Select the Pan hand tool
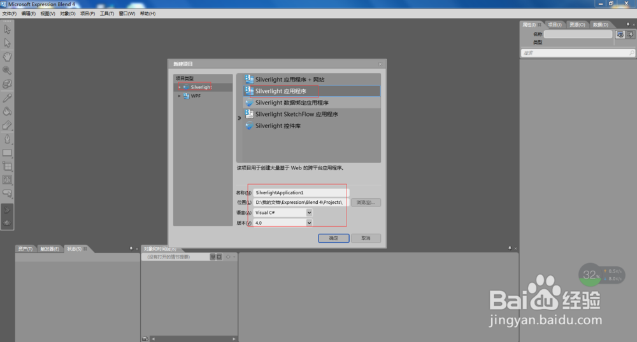This screenshot has height=342, width=637. point(7,57)
